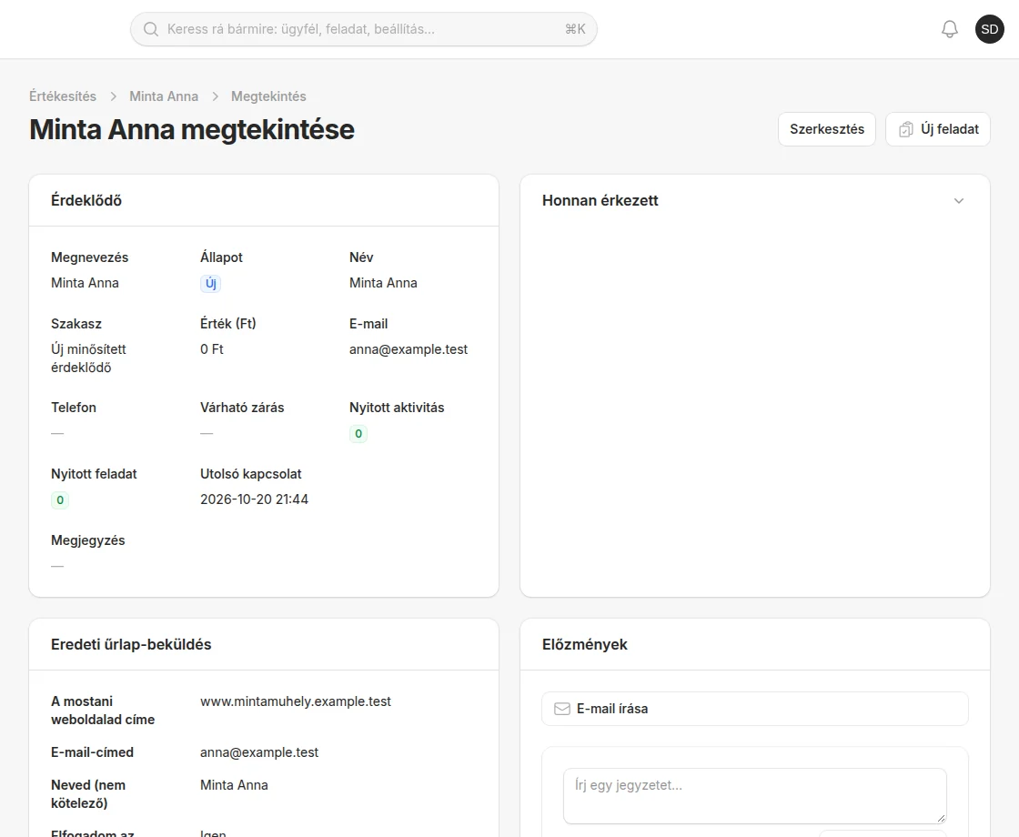Focus the global search field
The image size is (1019, 837).
[x=363, y=29]
